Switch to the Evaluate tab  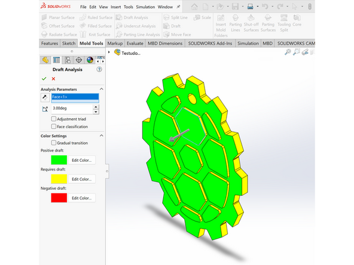tap(135, 43)
